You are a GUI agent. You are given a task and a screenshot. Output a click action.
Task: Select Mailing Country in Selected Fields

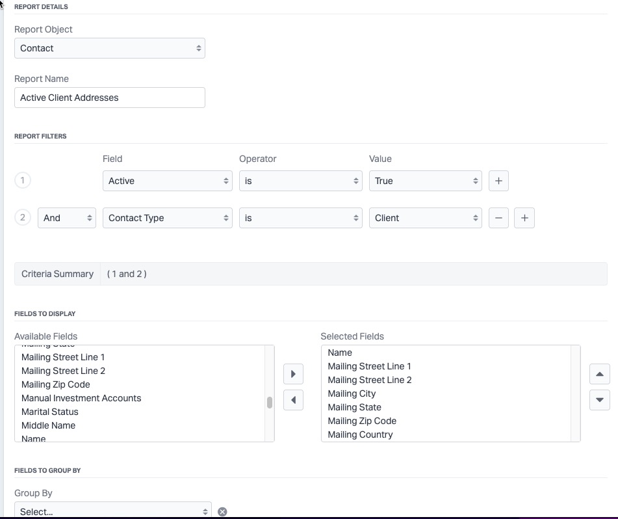point(360,434)
